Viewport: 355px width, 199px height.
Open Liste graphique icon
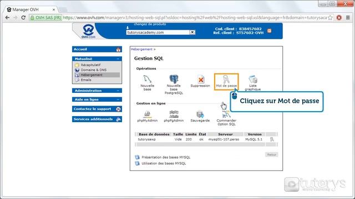pos(253,80)
